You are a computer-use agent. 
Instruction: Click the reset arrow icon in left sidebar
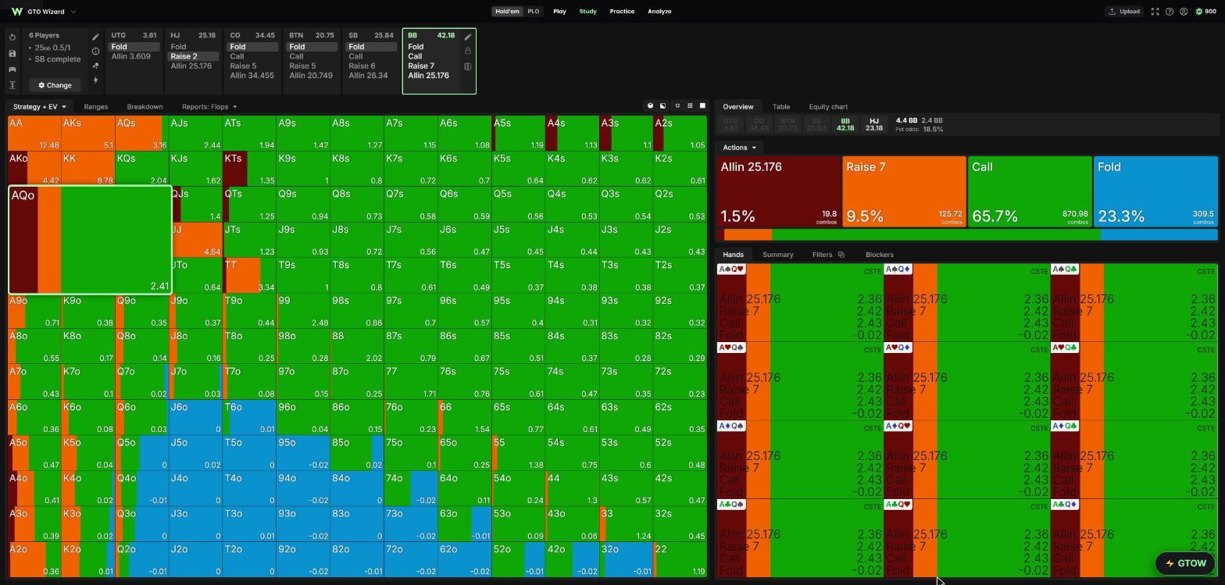12,37
